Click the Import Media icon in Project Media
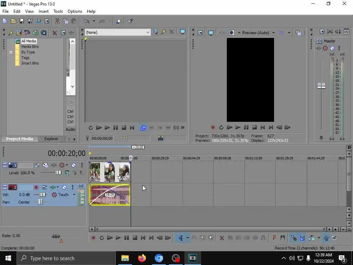 (19, 33)
